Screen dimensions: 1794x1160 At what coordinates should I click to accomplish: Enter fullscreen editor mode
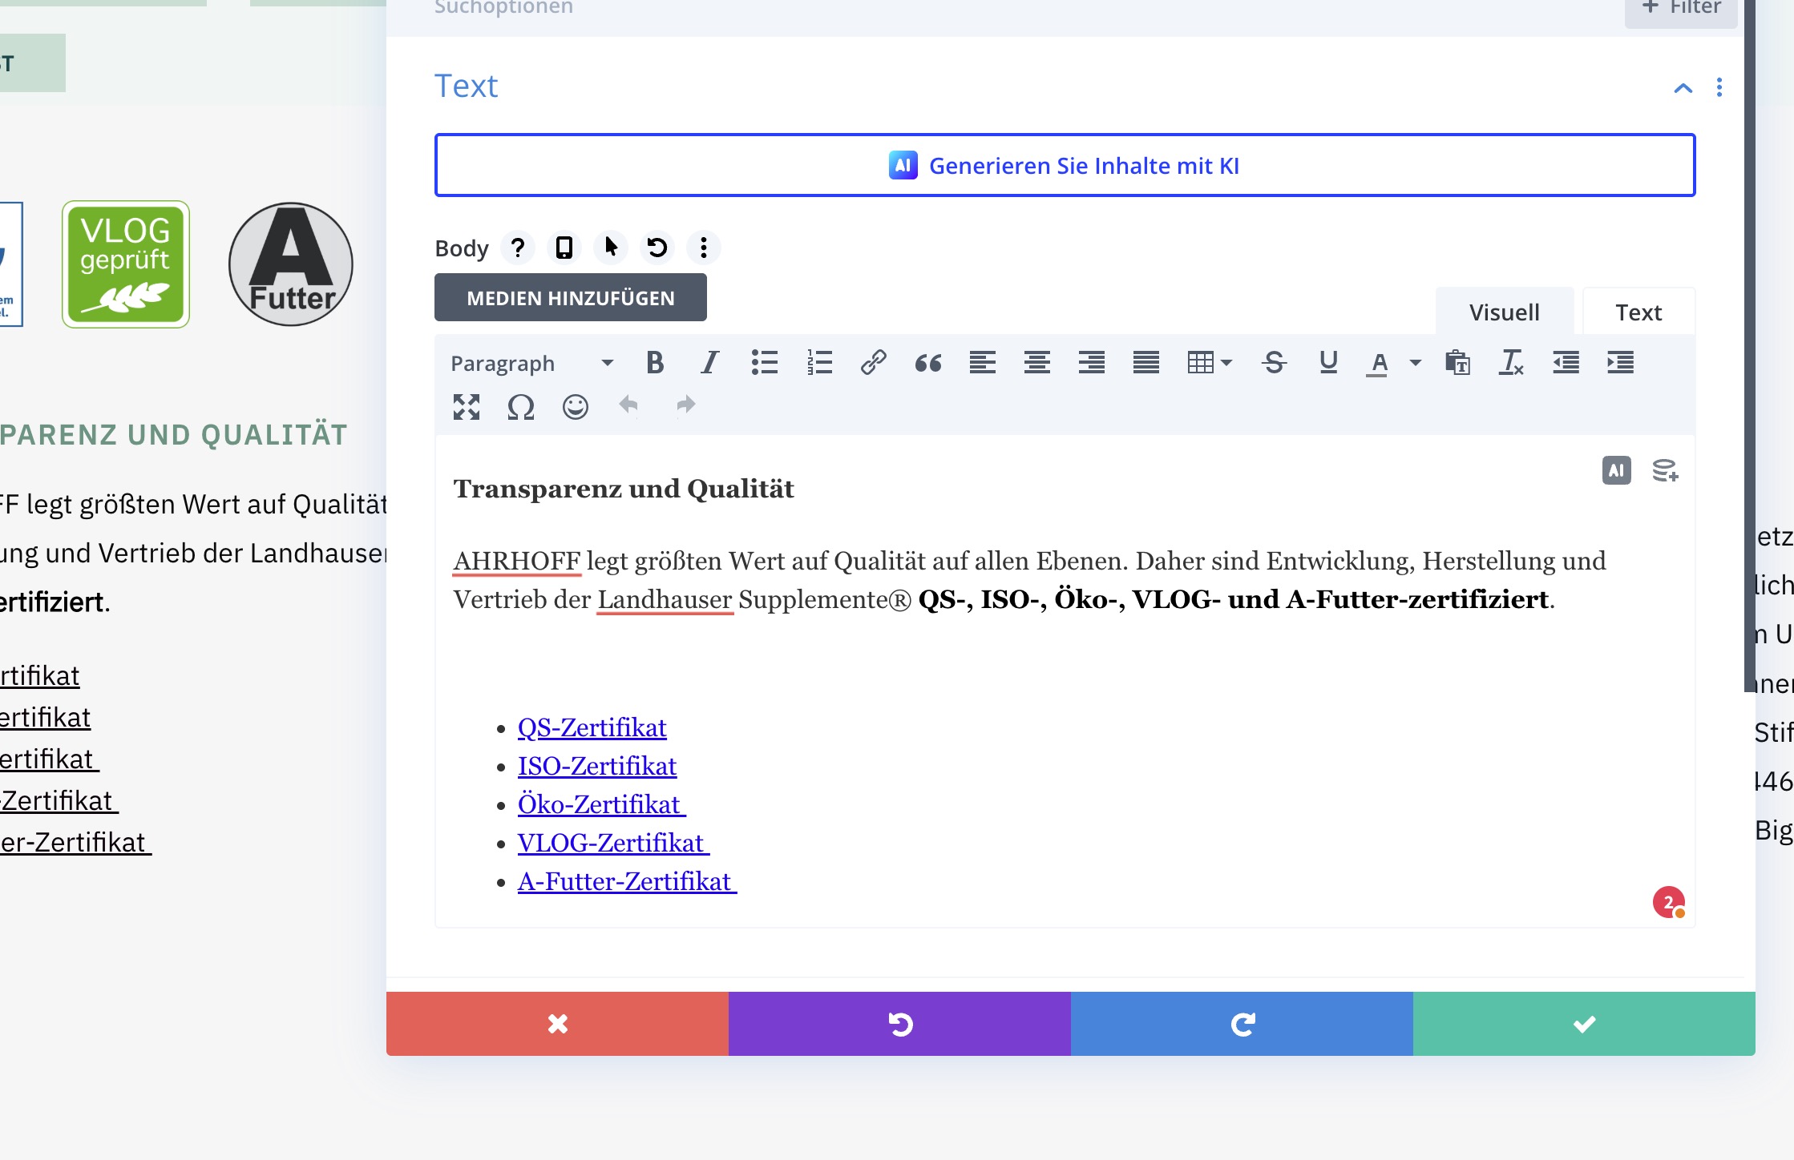tap(466, 407)
